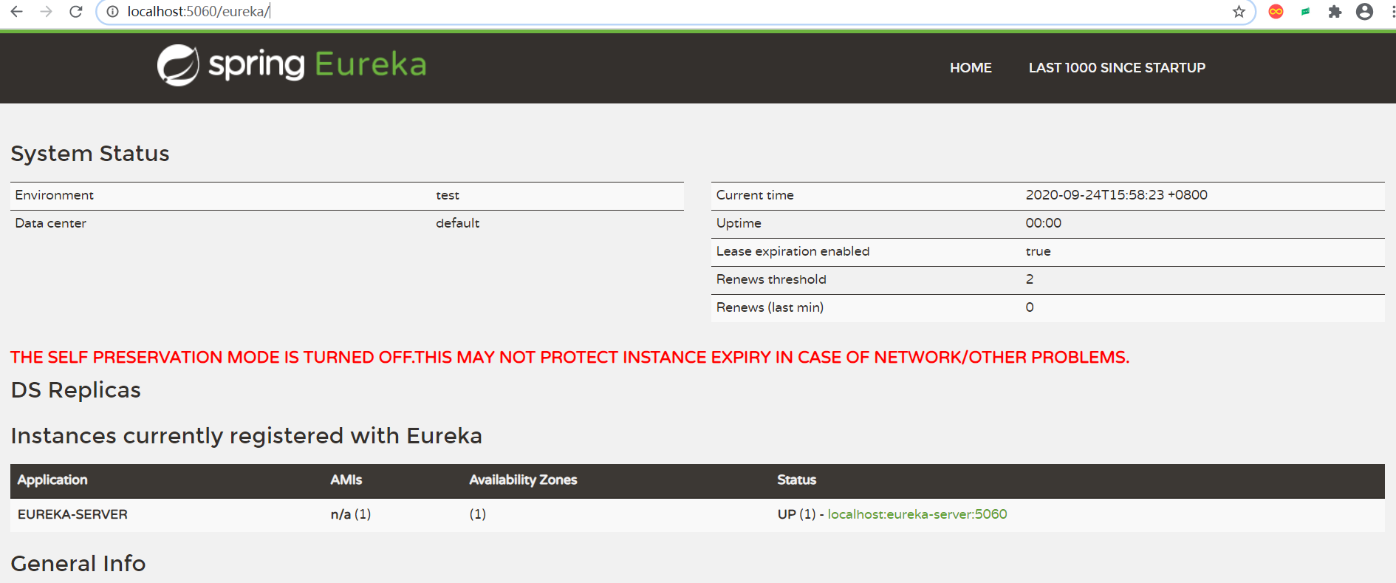View site information icon in address bar
This screenshot has width=1396, height=583.
pos(112,11)
